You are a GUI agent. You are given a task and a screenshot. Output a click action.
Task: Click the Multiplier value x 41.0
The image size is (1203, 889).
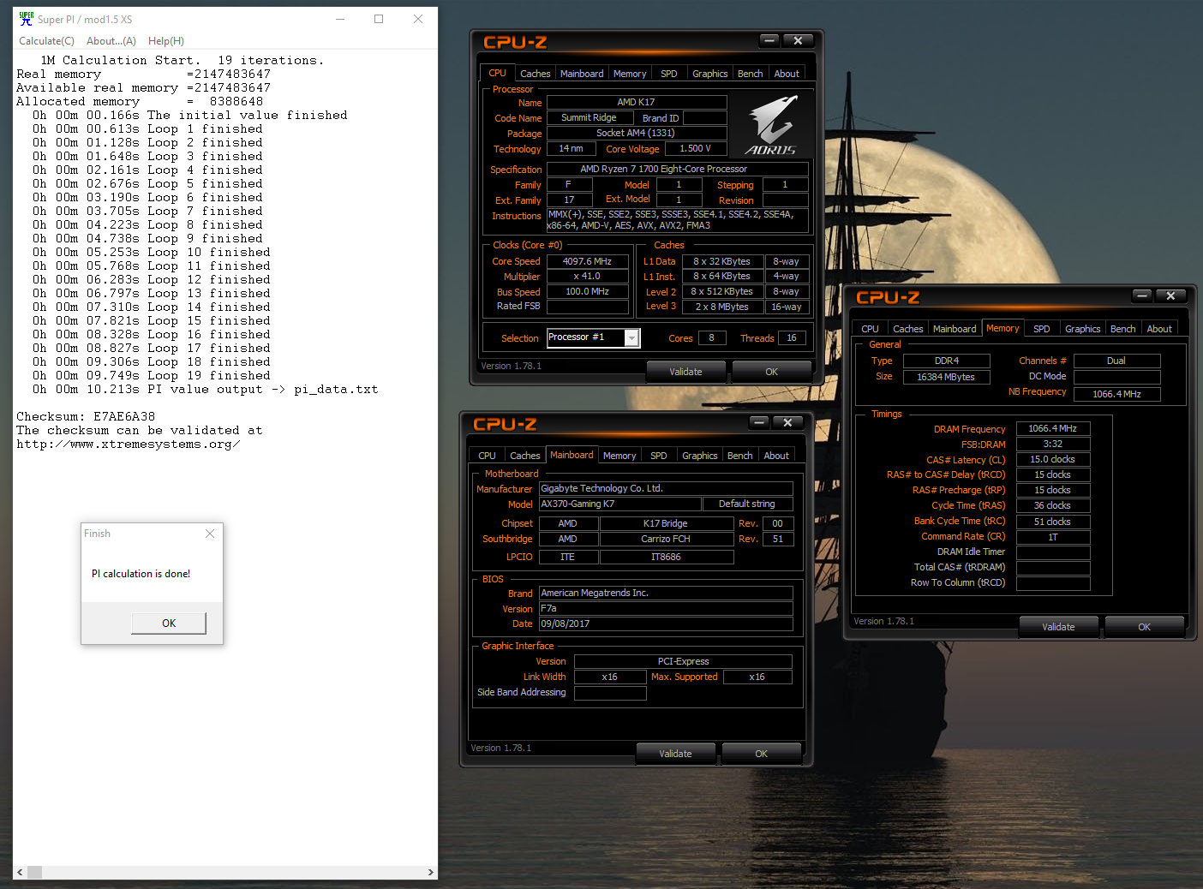point(587,277)
